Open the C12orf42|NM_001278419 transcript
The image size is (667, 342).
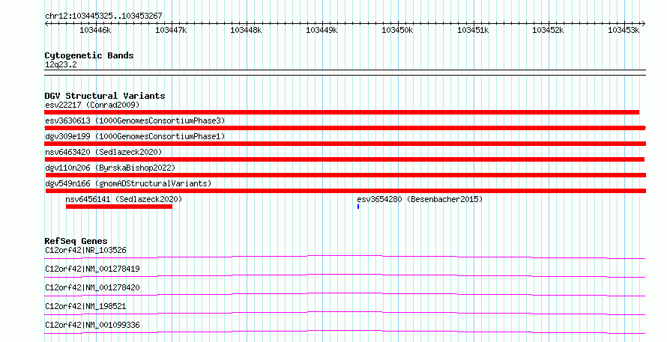coord(92,269)
